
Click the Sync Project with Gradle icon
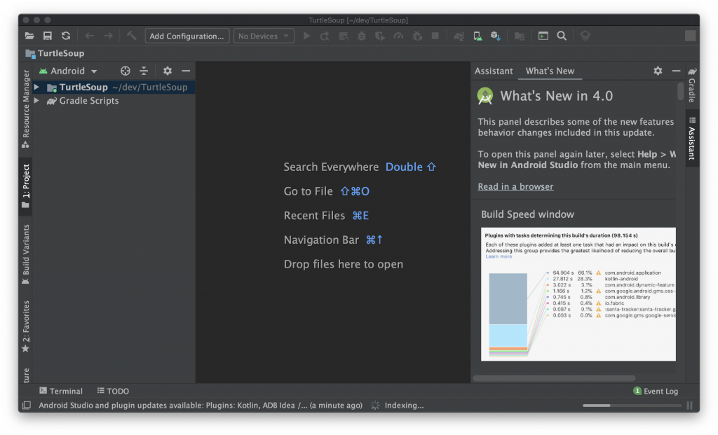coord(459,36)
